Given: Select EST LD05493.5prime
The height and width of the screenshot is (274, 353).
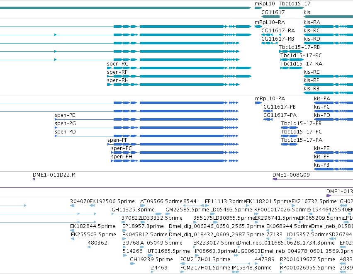Looking at the screenshot, I should pos(231,210).
